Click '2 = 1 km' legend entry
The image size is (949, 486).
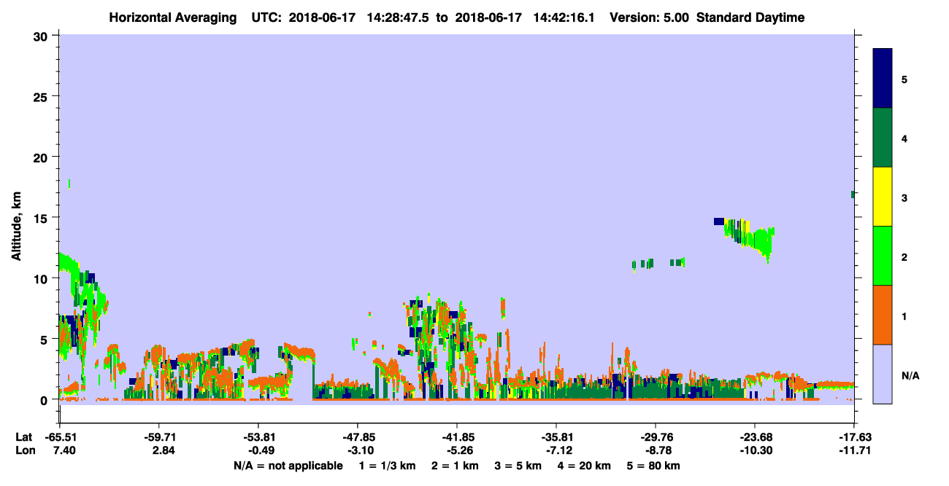(455, 466)
